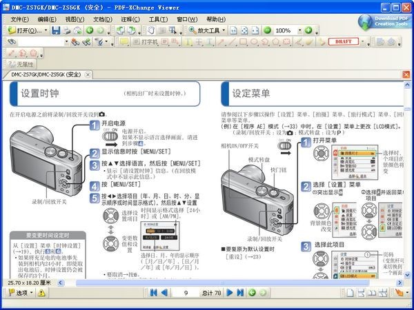This screenshot has height=310, width=414.
Task: Click the Download PDF Creation Tools banner
Action: [x=384, y=21]
